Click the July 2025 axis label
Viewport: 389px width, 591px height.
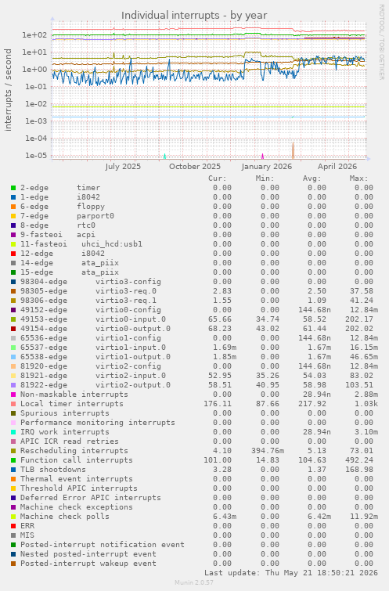(x=123, y=167)
